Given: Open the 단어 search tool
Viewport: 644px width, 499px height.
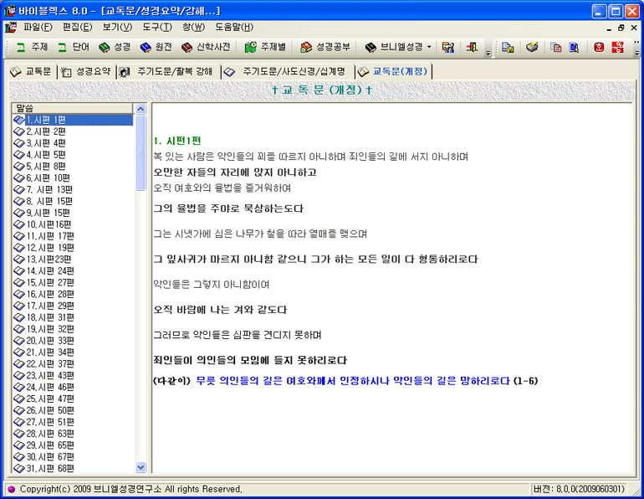Looking at the screenshot, I should tap(74, 47).
